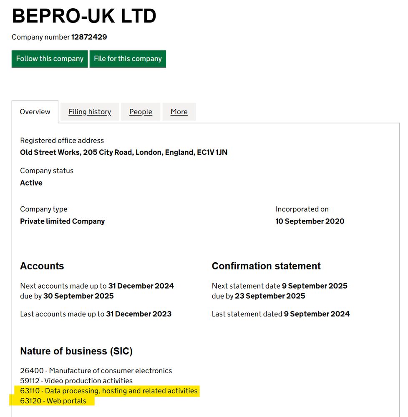The image size is (408, 417).
Task: Click the Nature of business (SIC) heading
Action: click(x=76, y=351)
